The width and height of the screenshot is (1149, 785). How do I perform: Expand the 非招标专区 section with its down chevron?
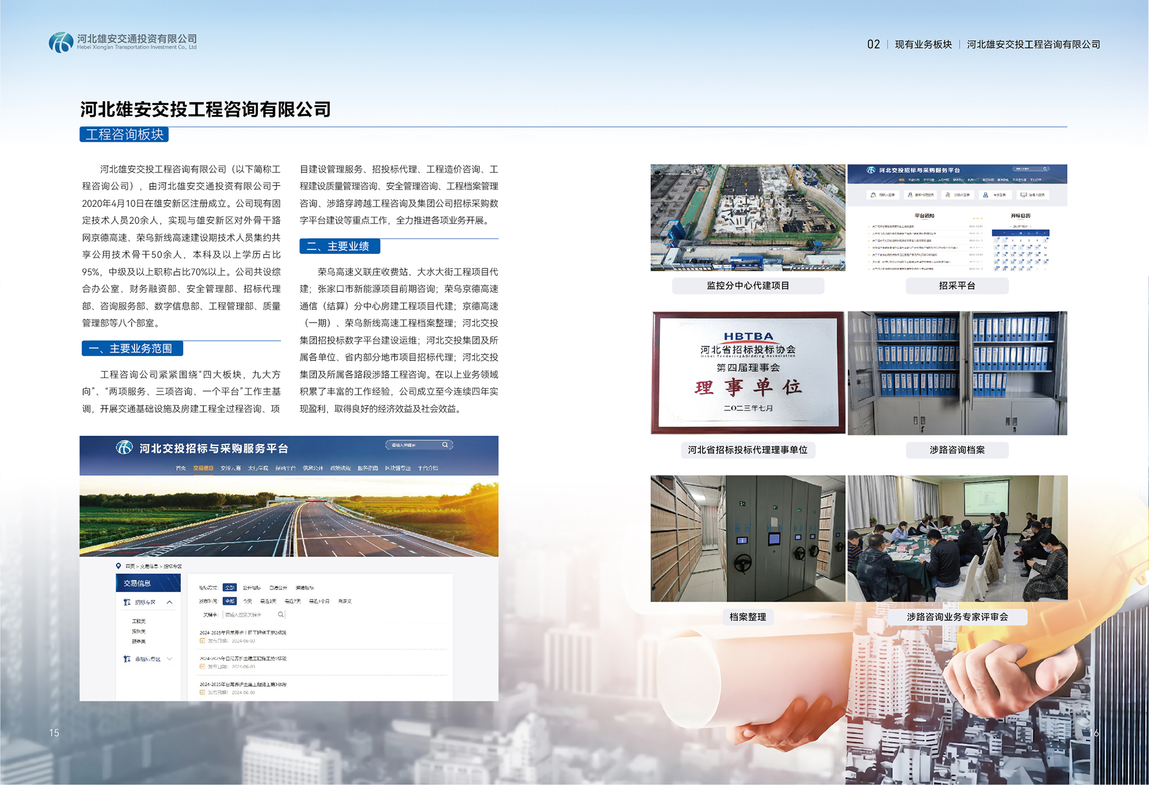coord(169,659)
